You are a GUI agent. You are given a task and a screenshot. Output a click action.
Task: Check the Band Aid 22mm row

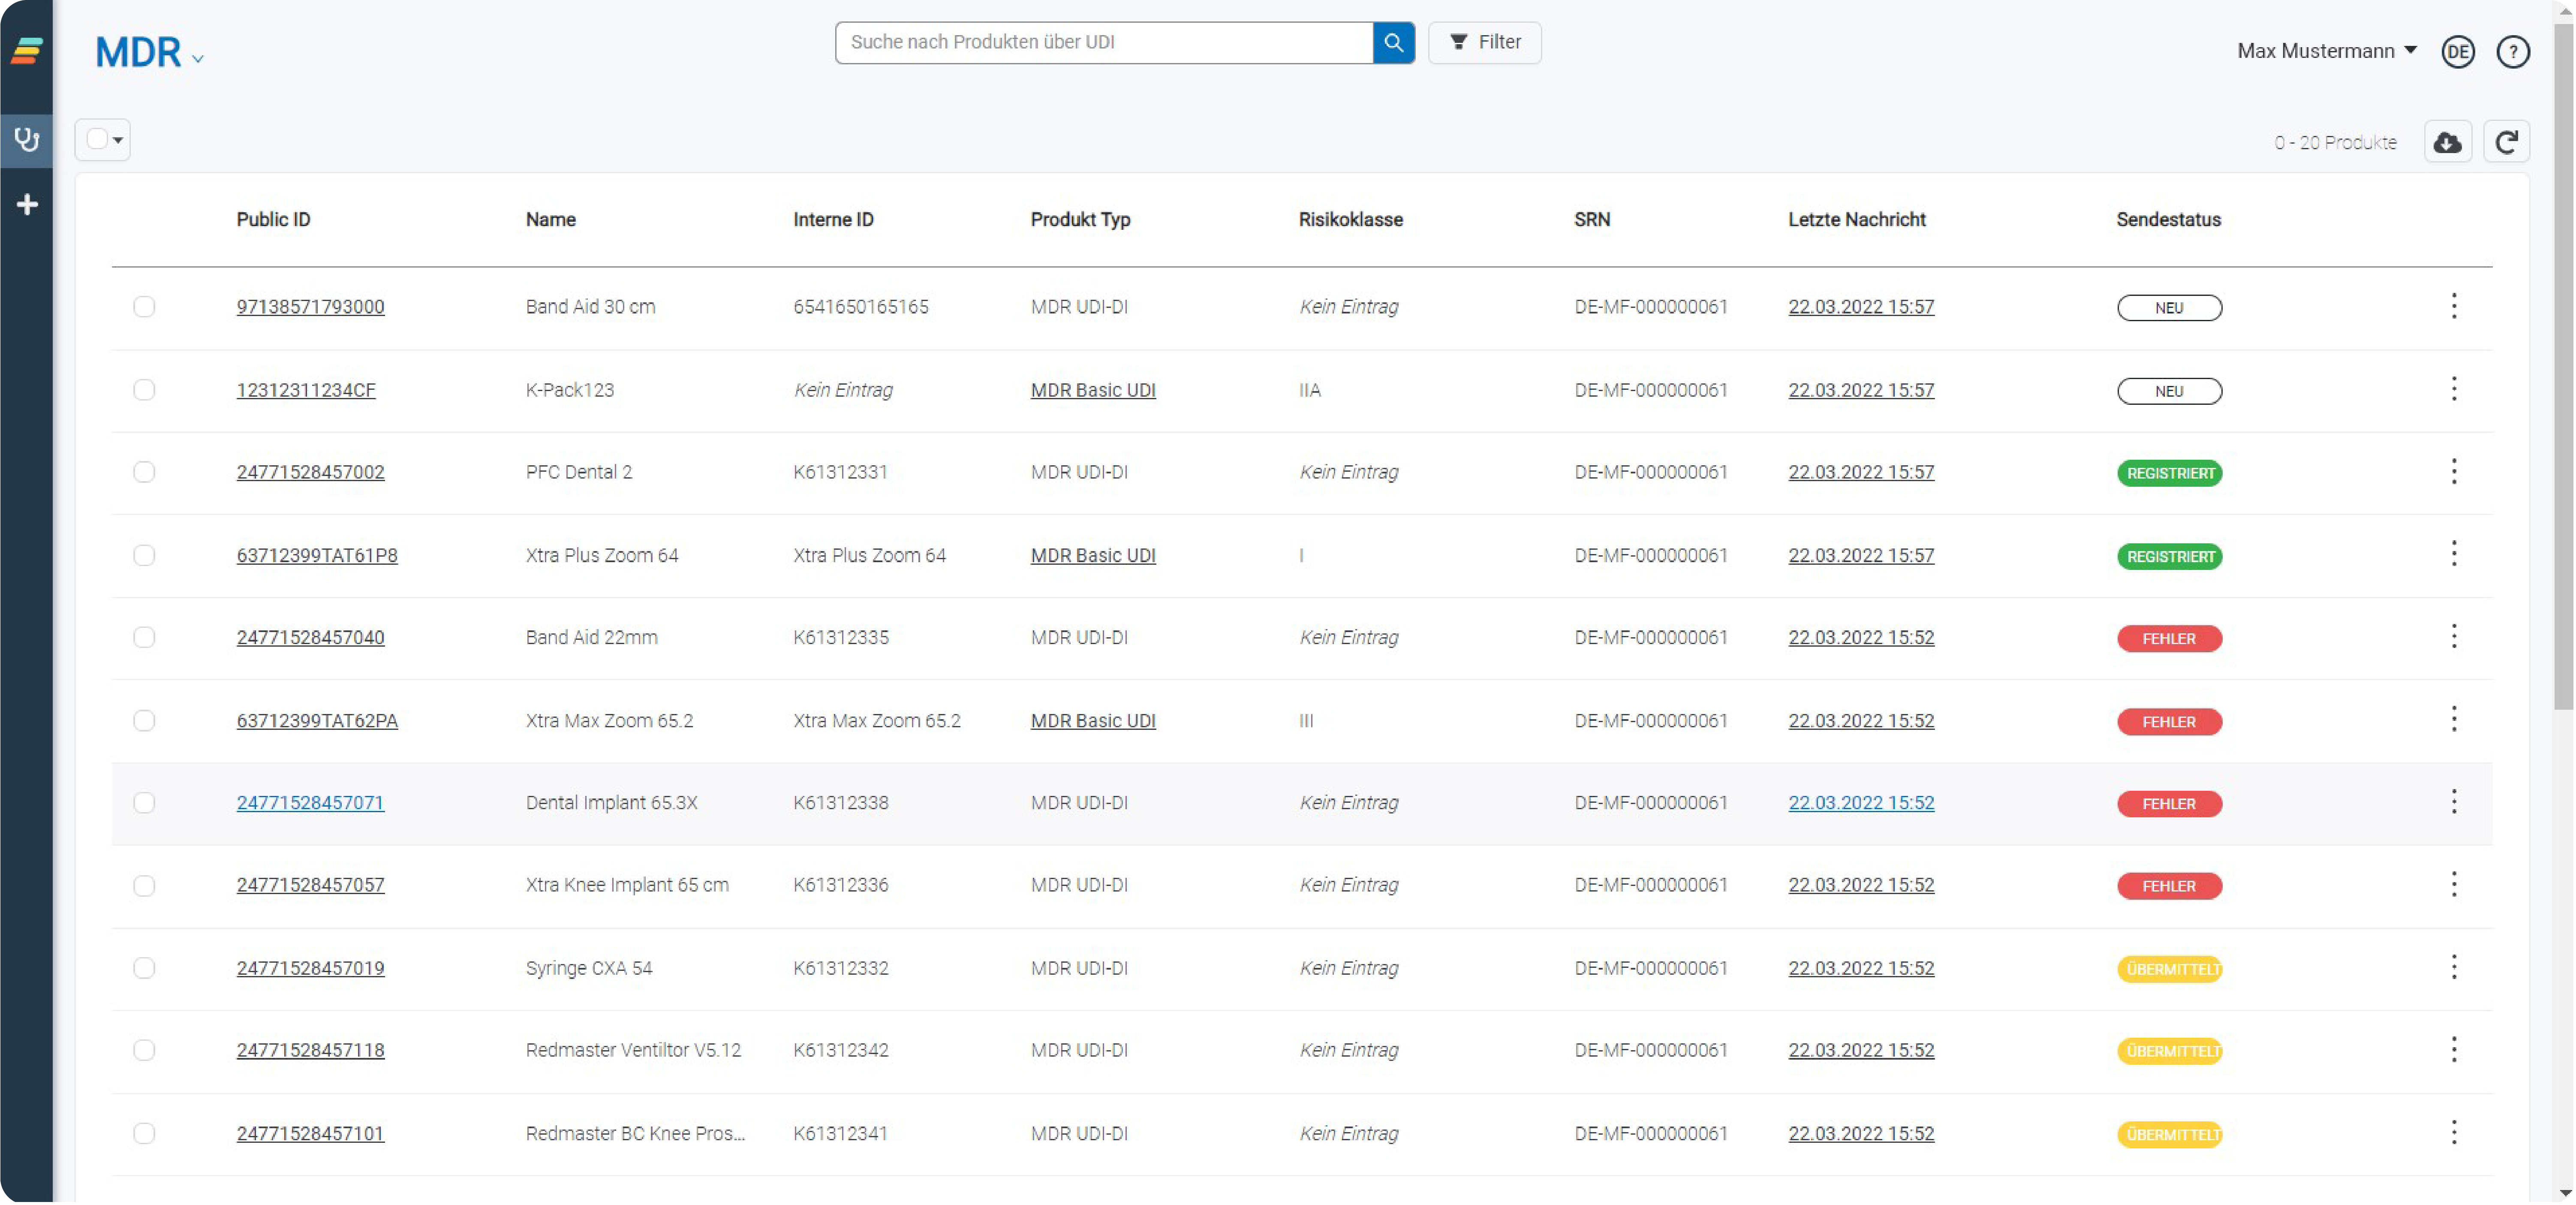point(144,637)
